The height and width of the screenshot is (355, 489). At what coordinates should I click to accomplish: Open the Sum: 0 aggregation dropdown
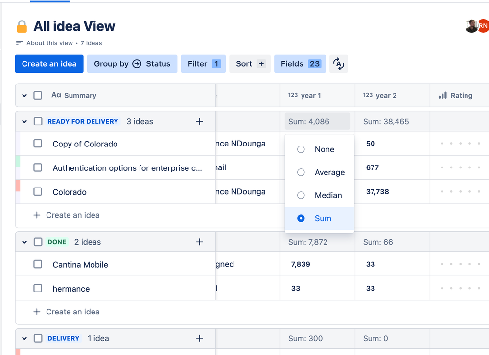pos(375,338)
